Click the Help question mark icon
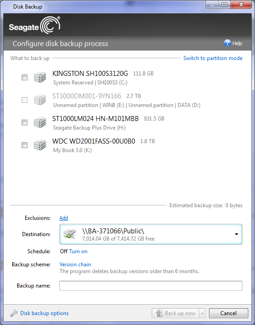255x325 pixels. pyautogui.click(x=227, y=43)
